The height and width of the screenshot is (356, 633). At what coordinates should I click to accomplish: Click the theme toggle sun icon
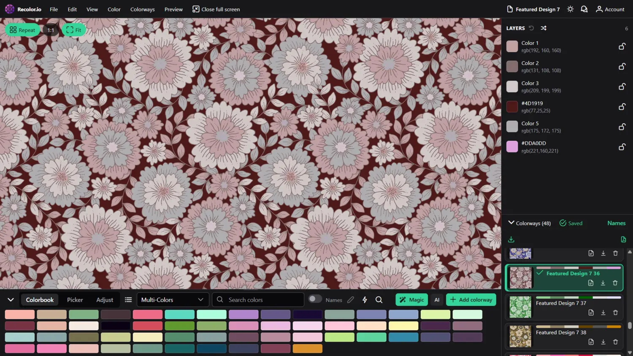tap(570, 9)
